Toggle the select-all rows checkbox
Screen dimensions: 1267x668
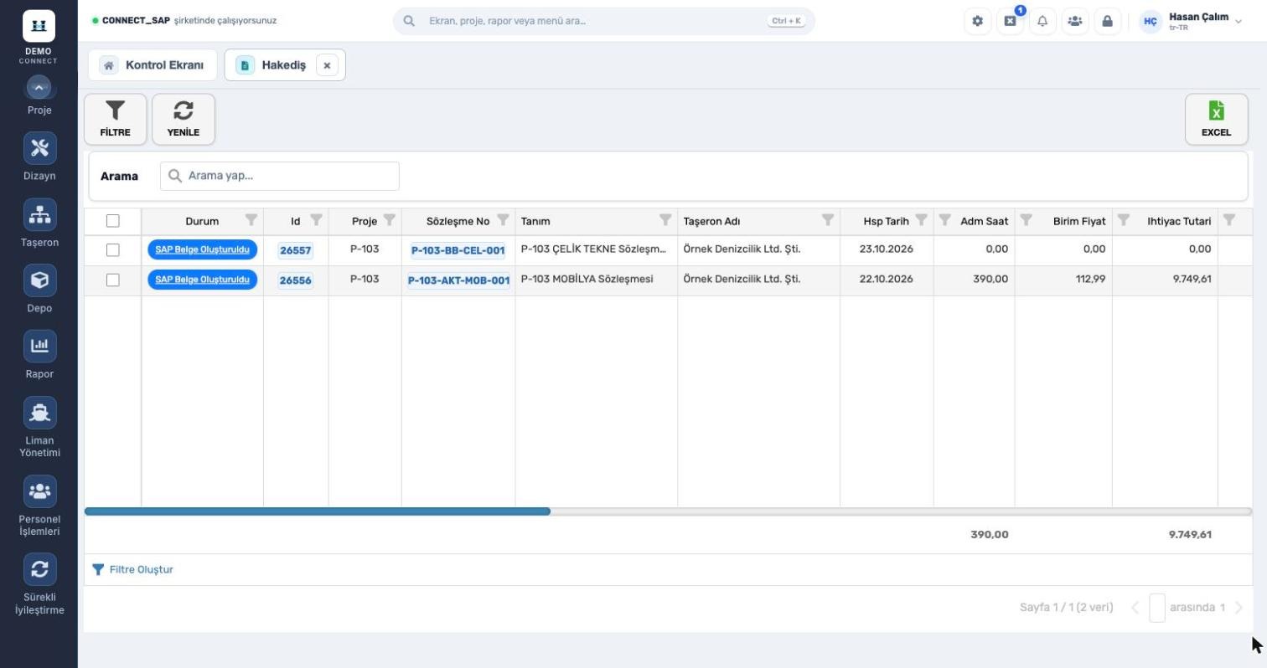pyautogui.click(x=113, y=221)
